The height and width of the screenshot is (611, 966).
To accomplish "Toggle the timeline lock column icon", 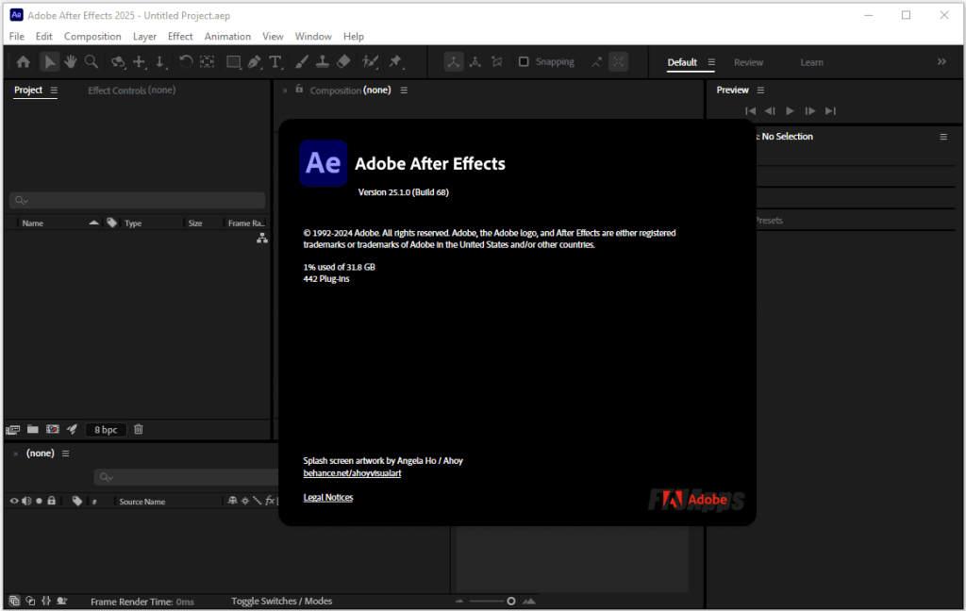I will (52, 501).
